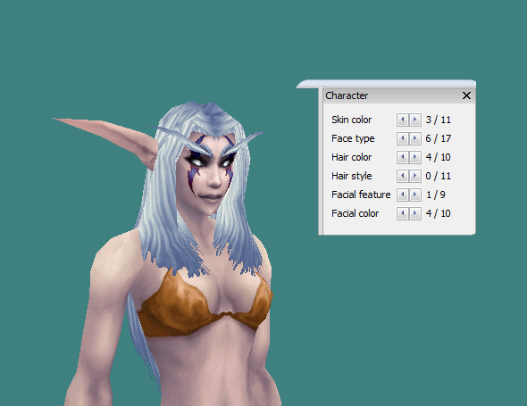Select the Facial color label

point(355,213)
